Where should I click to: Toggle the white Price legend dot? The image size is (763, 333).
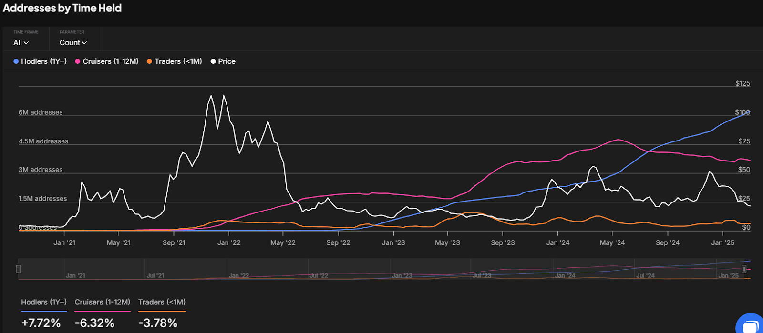click(x=213, y=61)
